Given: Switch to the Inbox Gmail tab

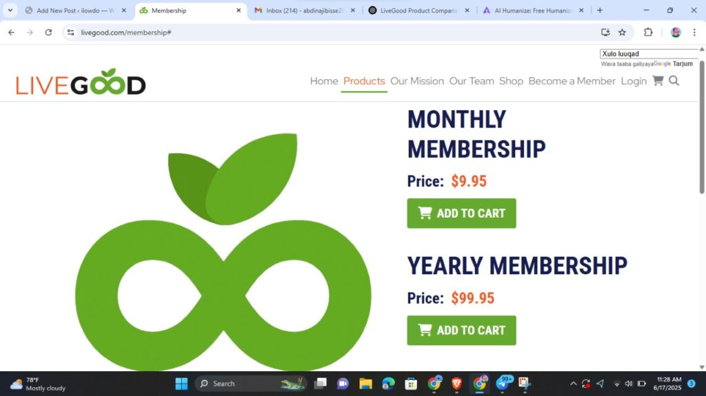Looking at the screenshot, I should (x=304, y=10).
